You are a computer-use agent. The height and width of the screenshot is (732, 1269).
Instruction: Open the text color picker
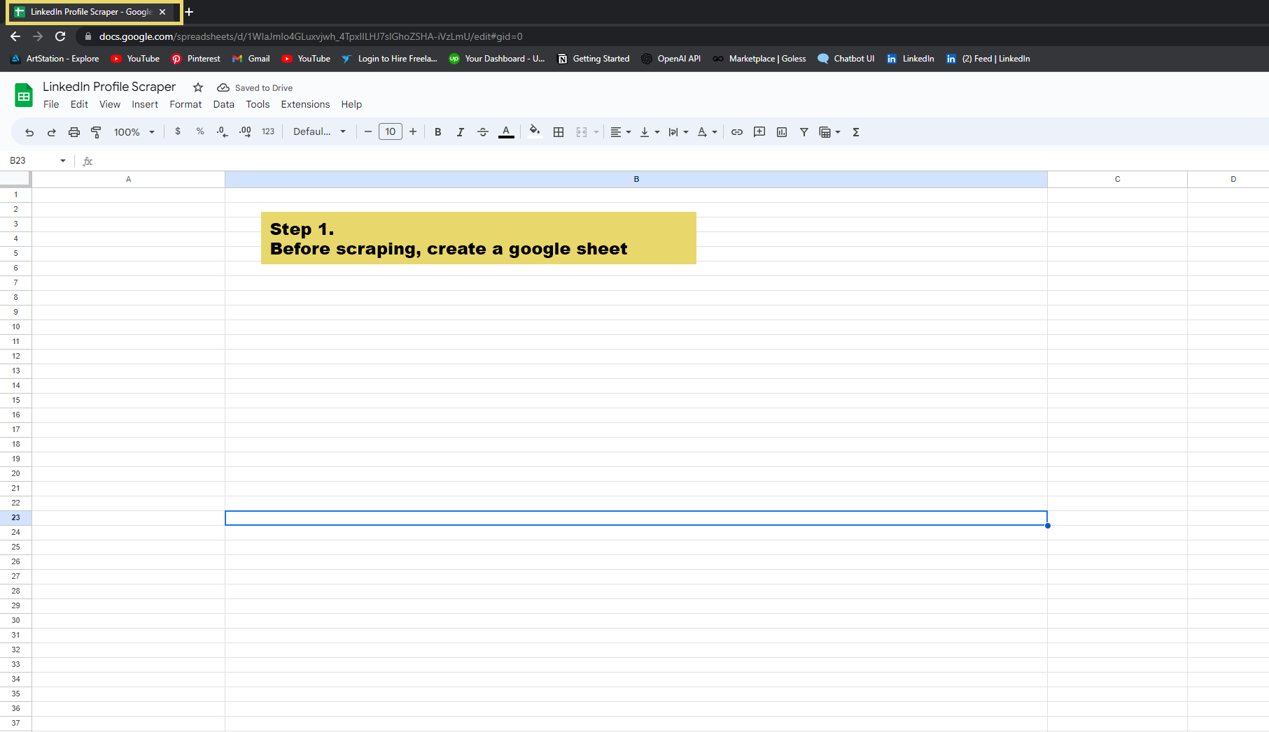(x=506, y=132)
